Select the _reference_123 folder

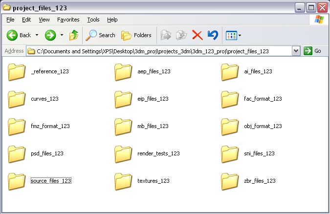pyautogui.click(x=17, y=72)
